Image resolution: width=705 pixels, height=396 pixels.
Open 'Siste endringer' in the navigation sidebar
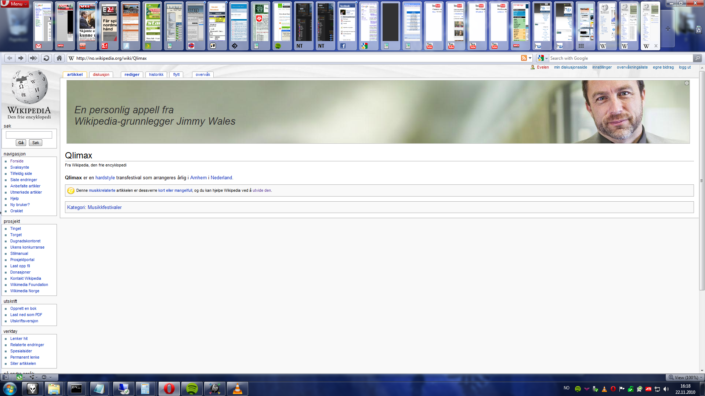pyautogui.click(x=23, y=180)
